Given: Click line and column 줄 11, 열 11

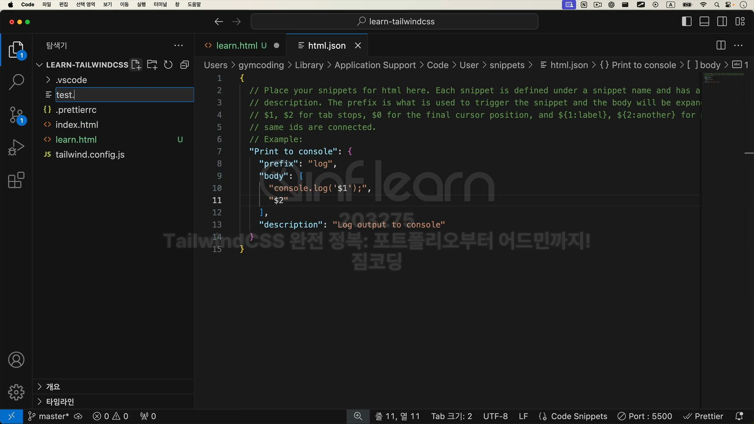Looking at the screenshot, I should 397,416.
